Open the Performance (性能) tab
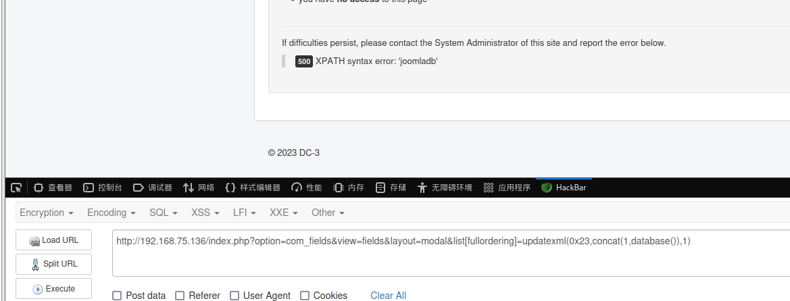This screenshot has height=301, width=790. [x=306, y=188]
